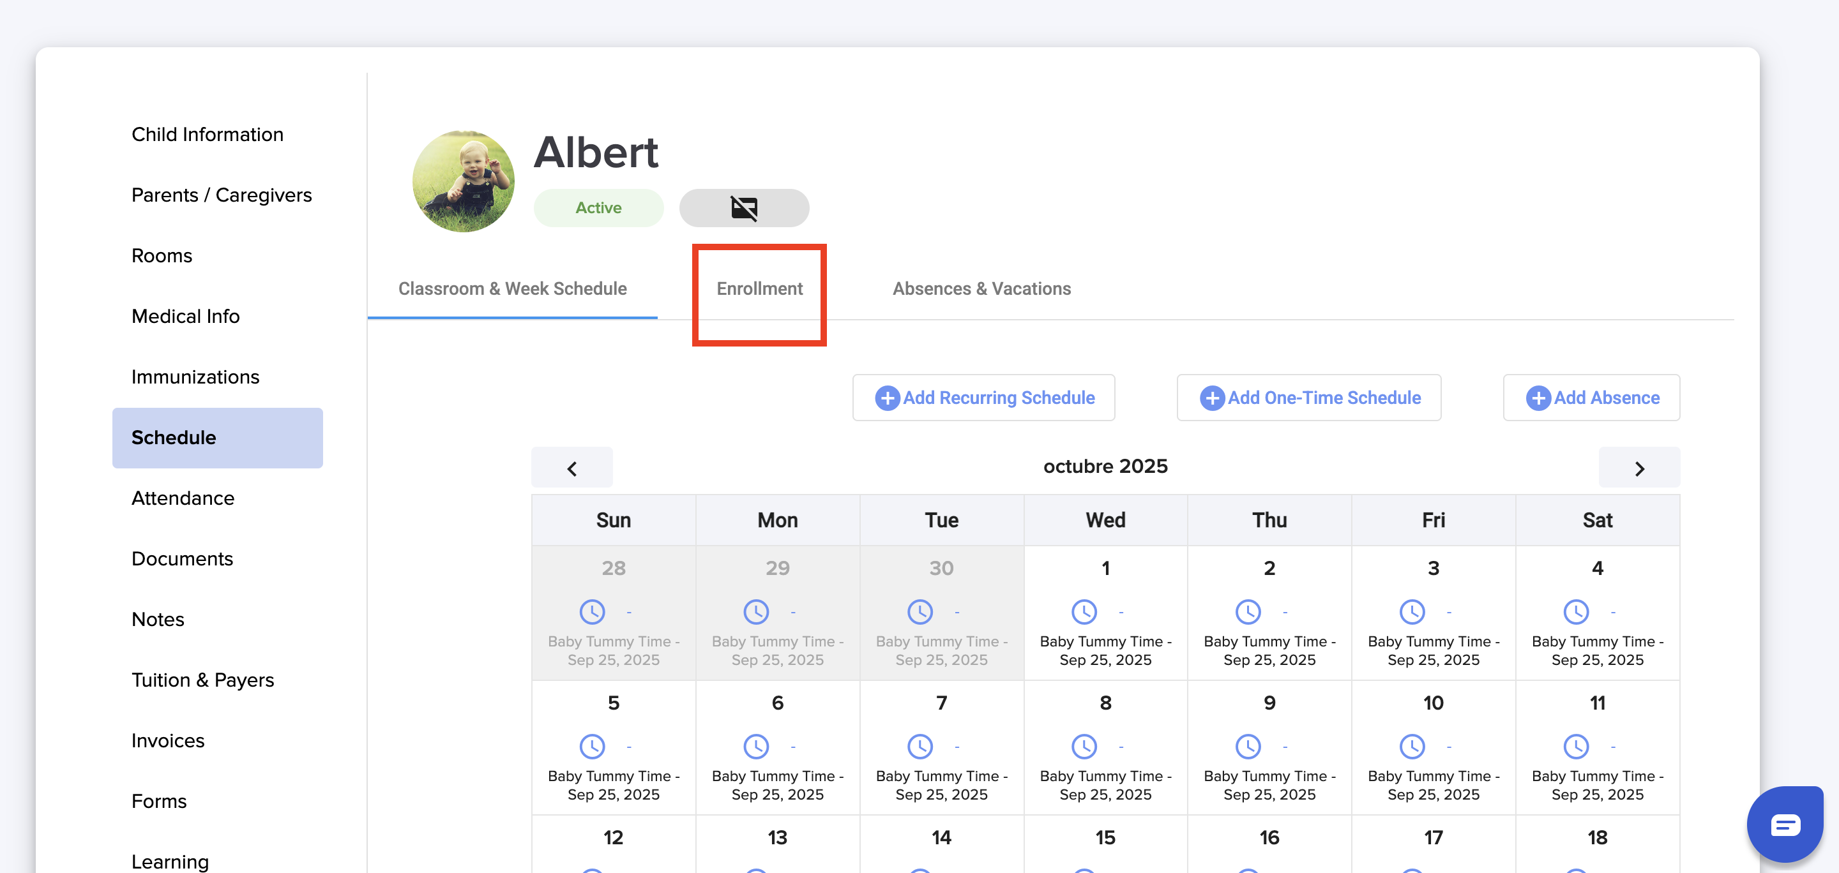Go to Attendance section
Image resolution: width=1839 pixels, height=873 pixels.
pos(183,498)
